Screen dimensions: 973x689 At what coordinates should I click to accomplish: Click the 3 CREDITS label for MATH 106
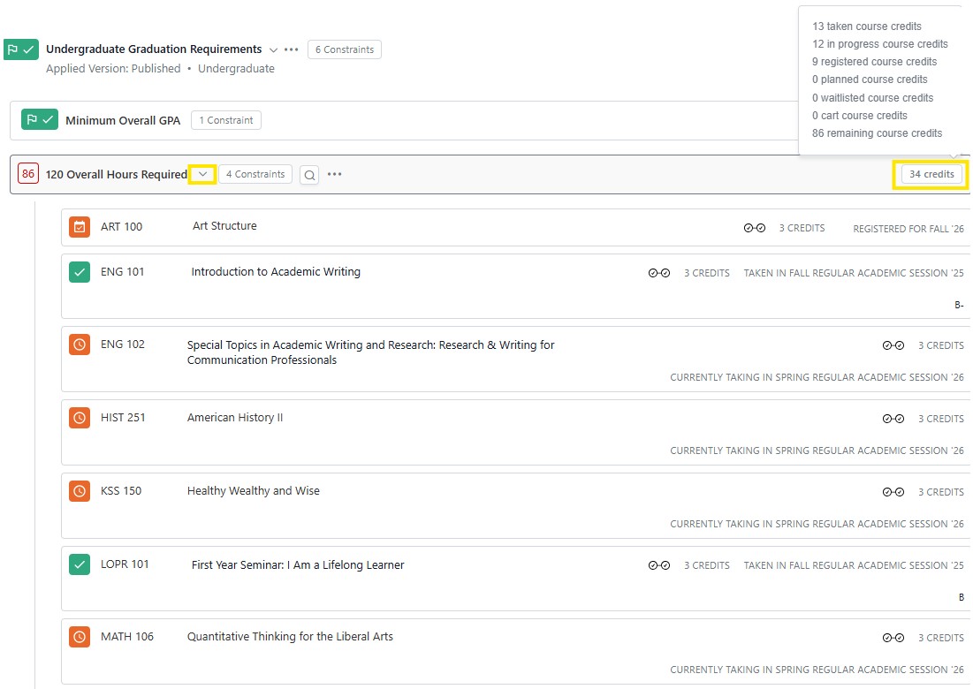(941, 638)
